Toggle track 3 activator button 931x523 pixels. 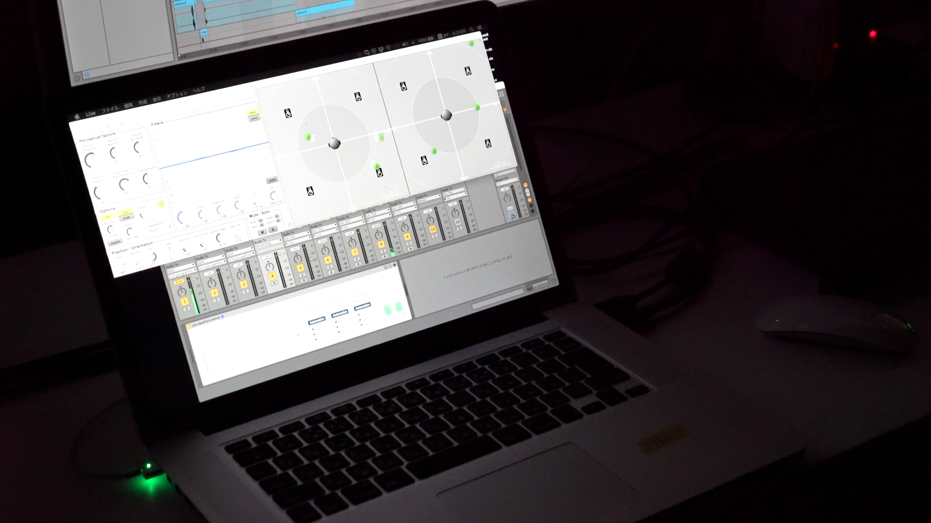pyautogui.click(x=244, y=285)
